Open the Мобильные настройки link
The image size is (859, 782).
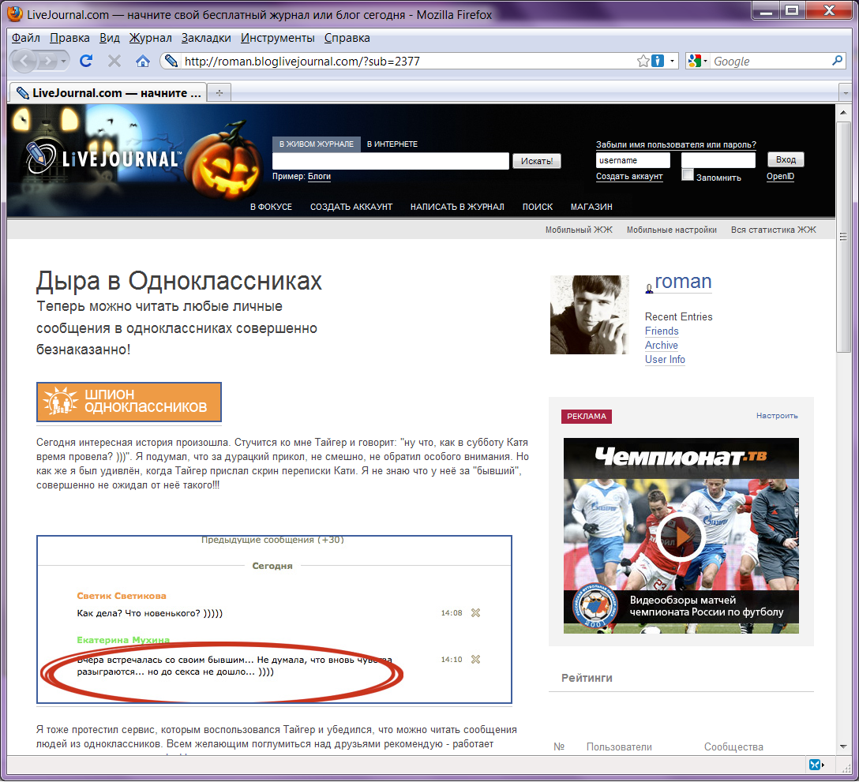[672, 230]
